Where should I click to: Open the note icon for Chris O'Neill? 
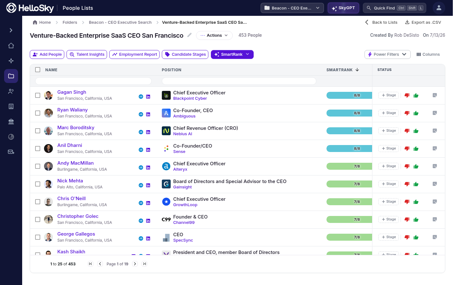[x=435, y=202]
